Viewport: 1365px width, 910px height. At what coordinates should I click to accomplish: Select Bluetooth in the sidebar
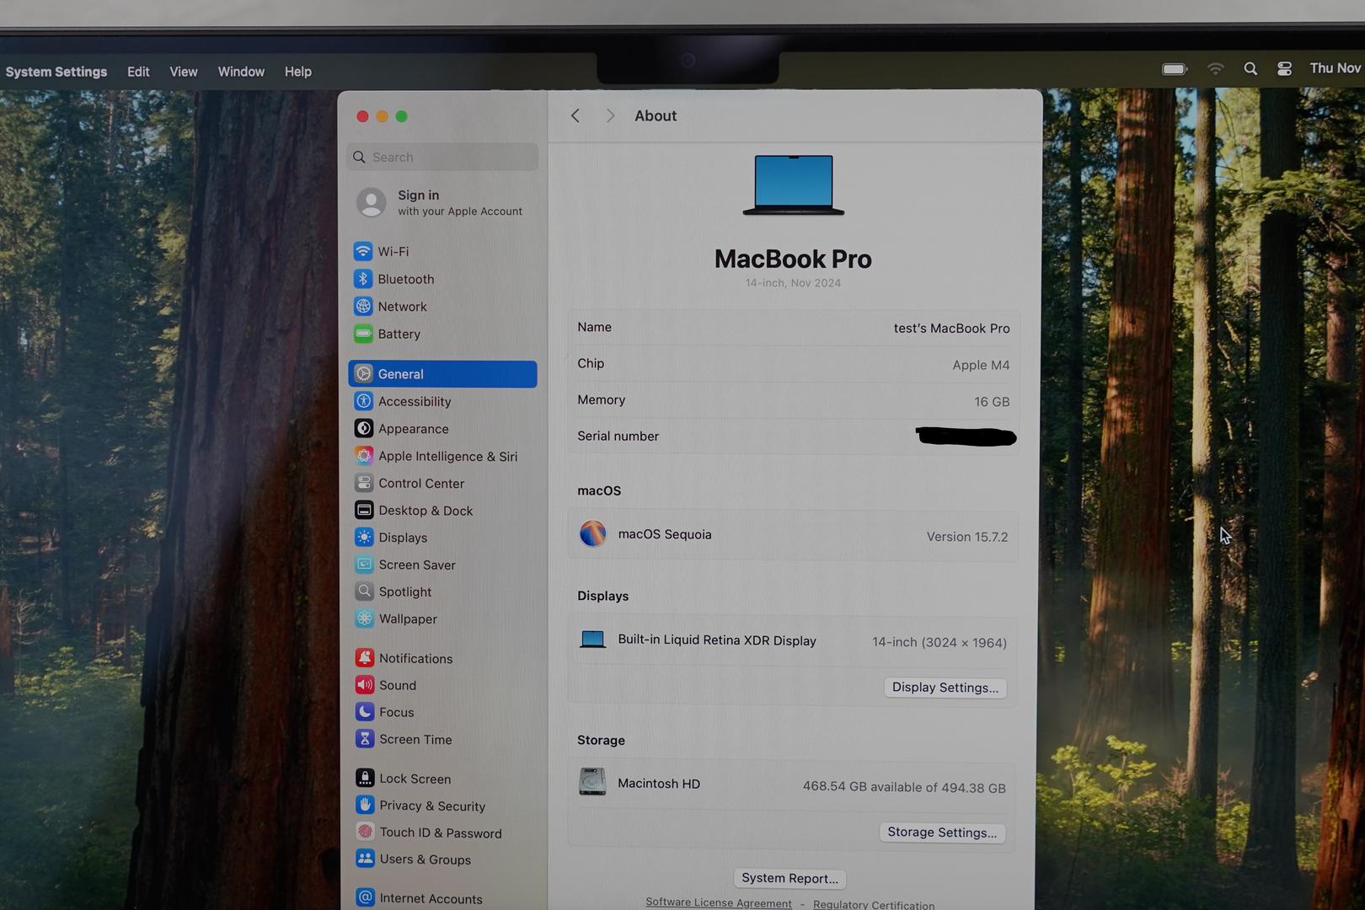point(405,280)
